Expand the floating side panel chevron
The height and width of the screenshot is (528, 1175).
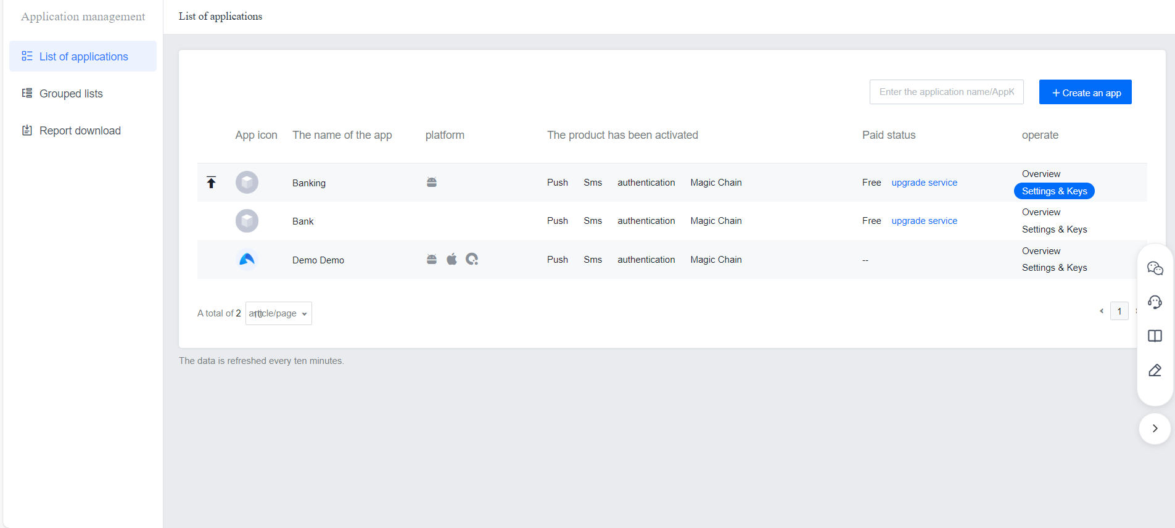click(1155, 429)
